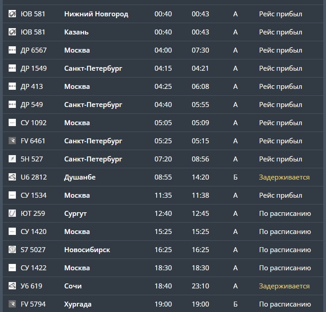Image resolution: width=326 pixels, height=312 pixels.
Task: Select the Душанбе city name
Action: coord(80,177)
